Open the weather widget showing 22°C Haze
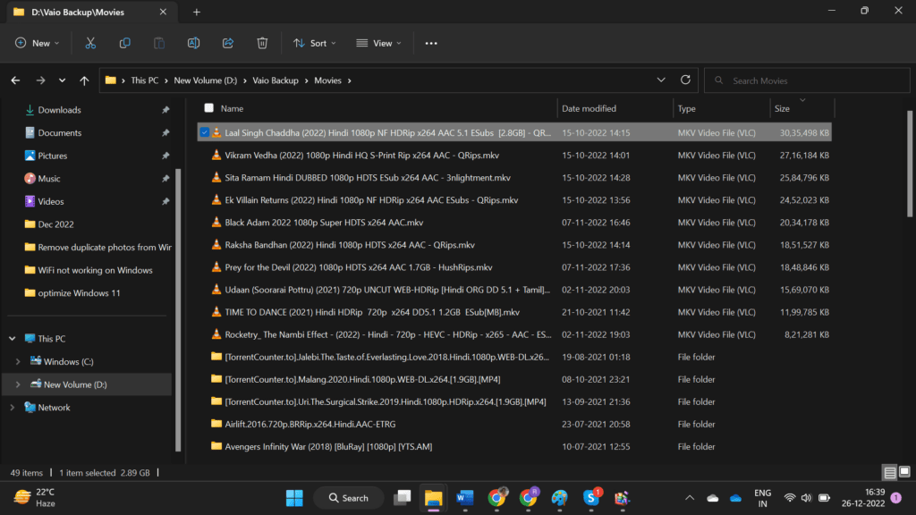This screenshot has height=515, width=916. click(35, 498)
